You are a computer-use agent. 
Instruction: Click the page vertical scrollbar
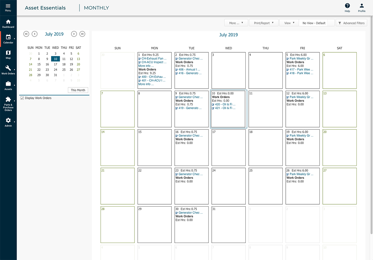(x=371, y=125)
